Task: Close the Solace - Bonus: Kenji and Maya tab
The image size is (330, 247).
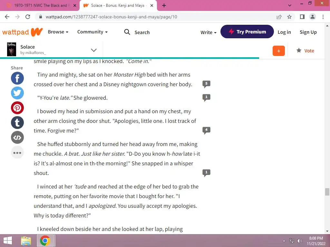Action: (x=152, y=5)
